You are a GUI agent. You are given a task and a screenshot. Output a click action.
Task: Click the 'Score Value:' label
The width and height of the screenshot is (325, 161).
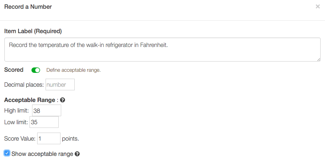20,139
